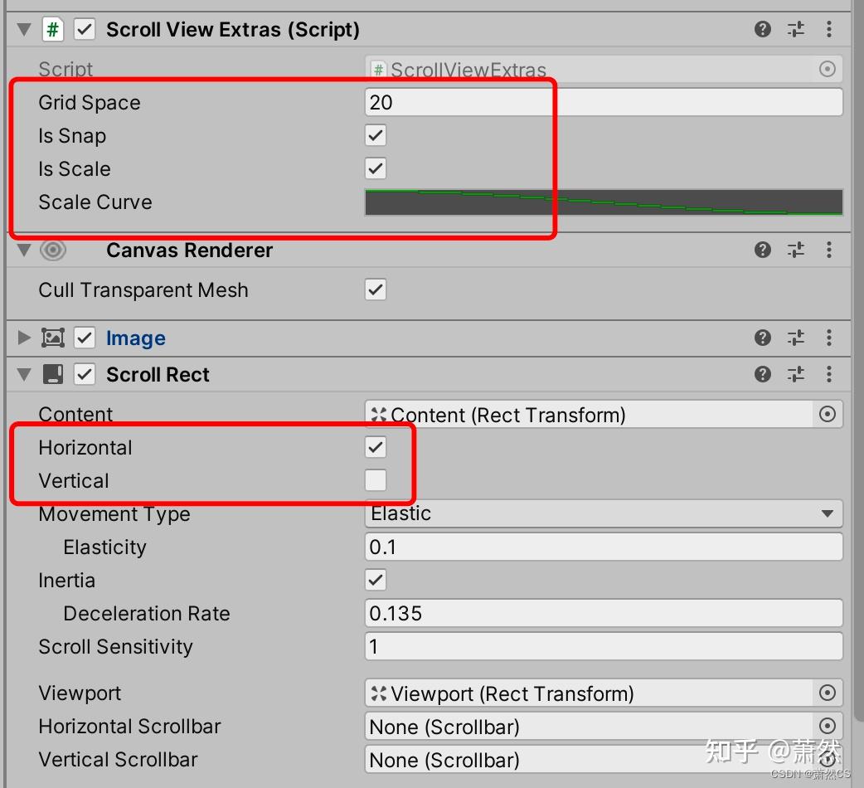Open help for Scroll View Extras script

[762, 29]
